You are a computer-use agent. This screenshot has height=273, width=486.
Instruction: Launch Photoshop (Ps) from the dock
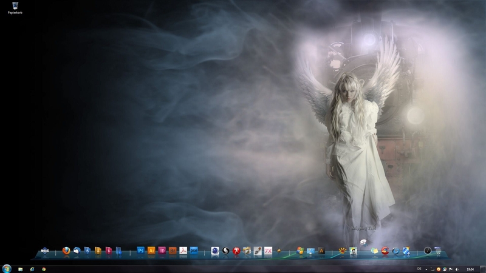click(x=141, y=251)
